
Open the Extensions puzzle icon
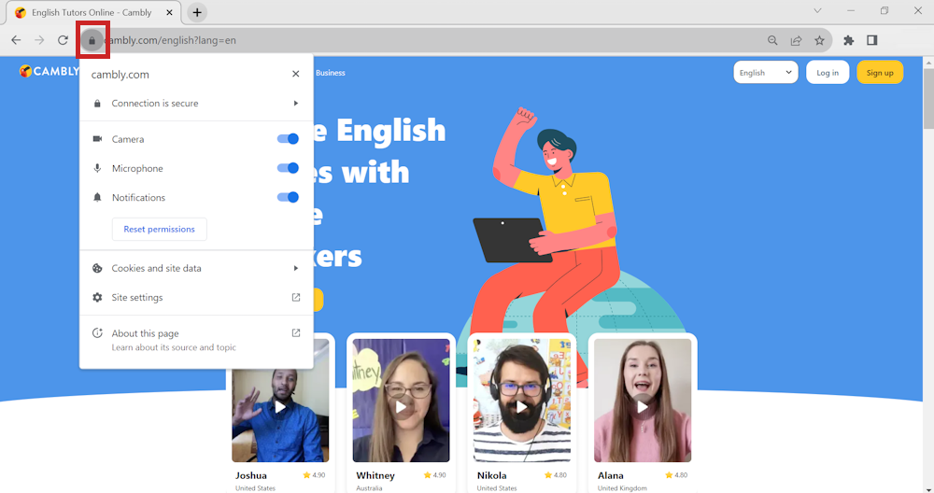coord(848,41)
